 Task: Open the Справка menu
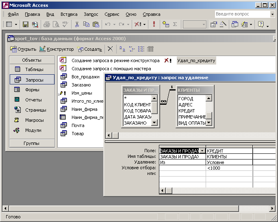152,14
